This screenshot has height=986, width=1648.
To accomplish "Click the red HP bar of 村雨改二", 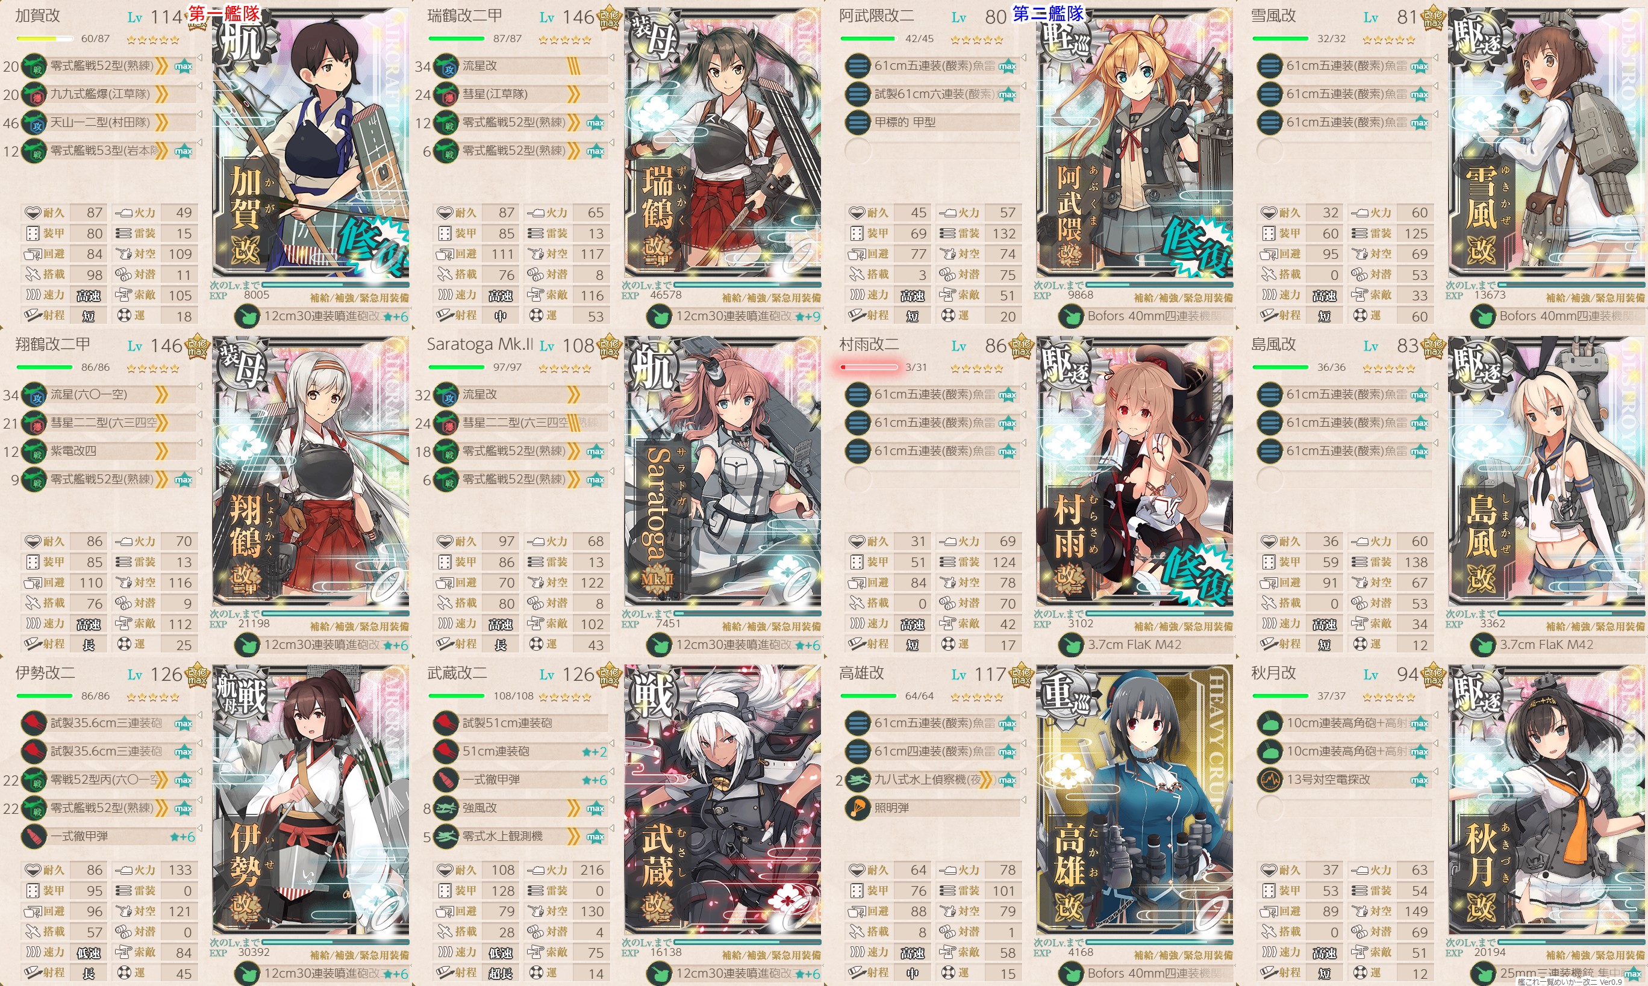I will (x=869, y=367).
